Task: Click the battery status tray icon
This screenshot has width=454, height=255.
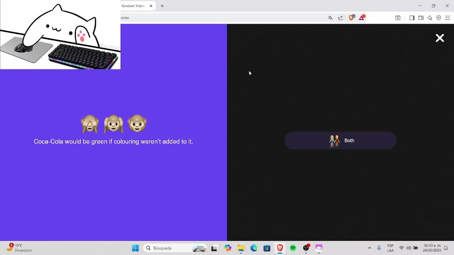Action: coord(416,248)
